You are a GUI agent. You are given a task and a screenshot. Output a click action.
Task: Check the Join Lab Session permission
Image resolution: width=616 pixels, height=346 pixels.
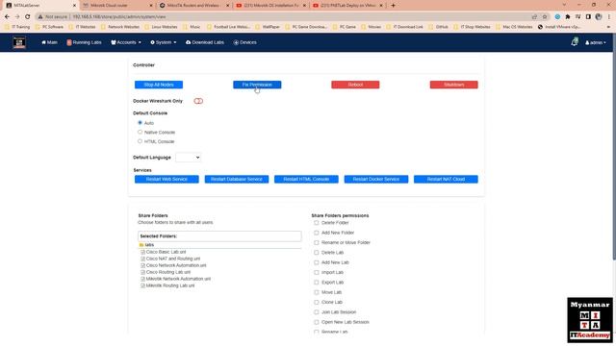317,311
